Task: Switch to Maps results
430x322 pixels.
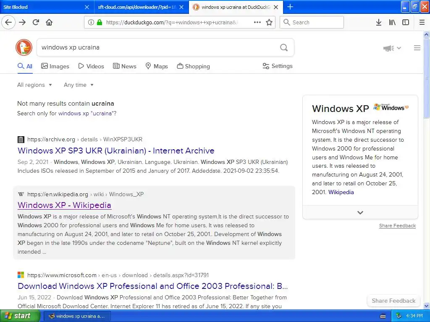Action: (x=157, y=66)
